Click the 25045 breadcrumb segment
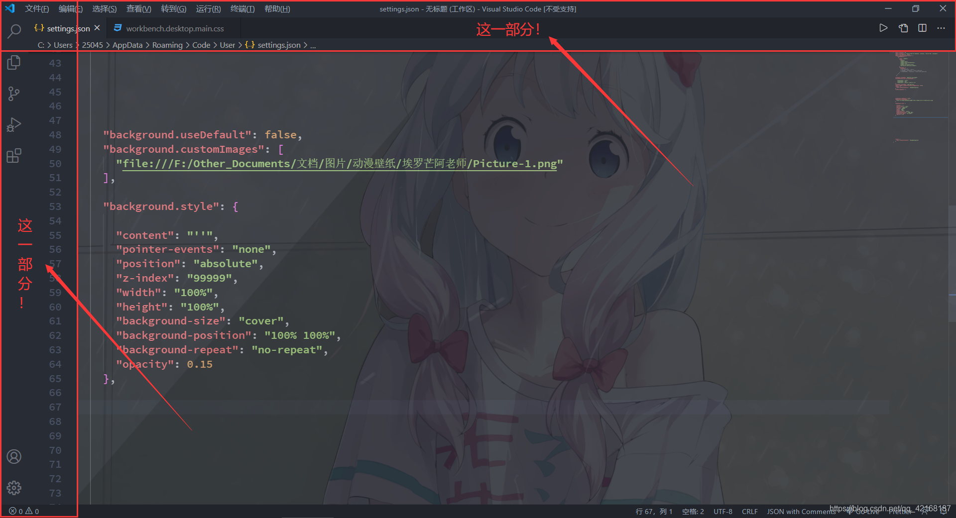 [93, 45]
